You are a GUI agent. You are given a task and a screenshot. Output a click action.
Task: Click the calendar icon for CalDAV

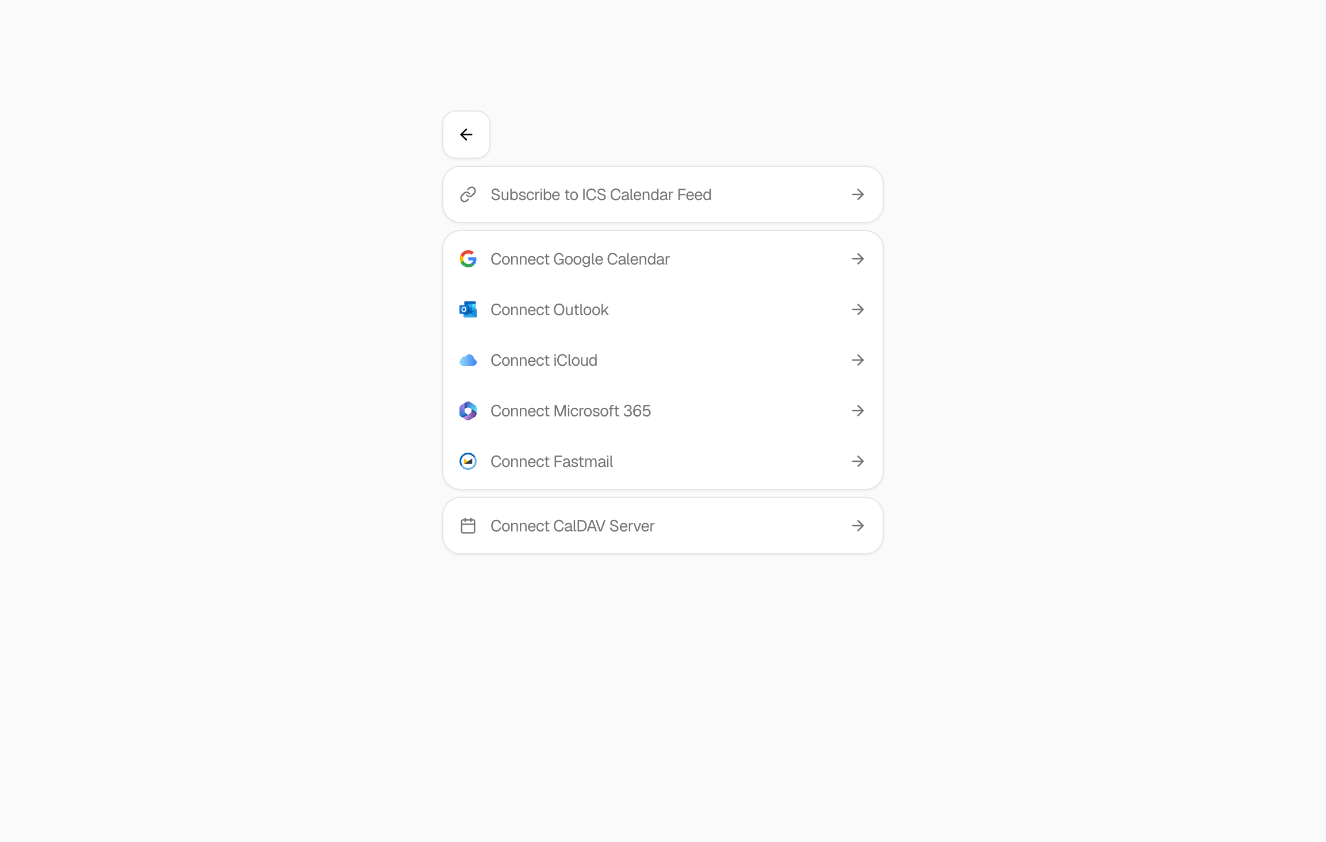468,526
